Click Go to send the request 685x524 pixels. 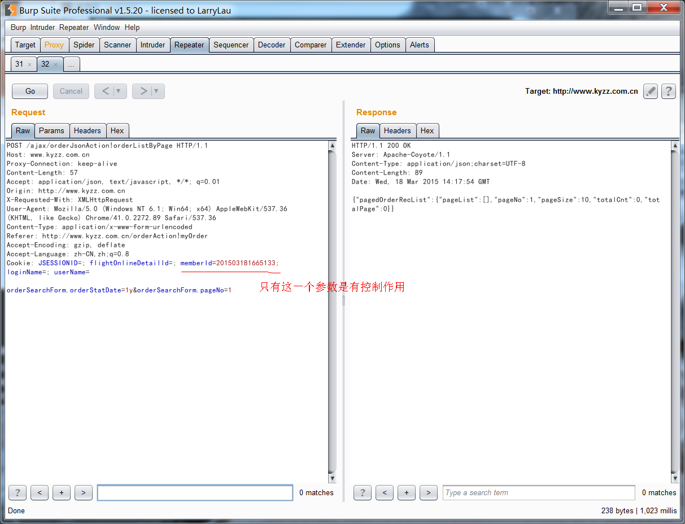(x=30, y=91)
